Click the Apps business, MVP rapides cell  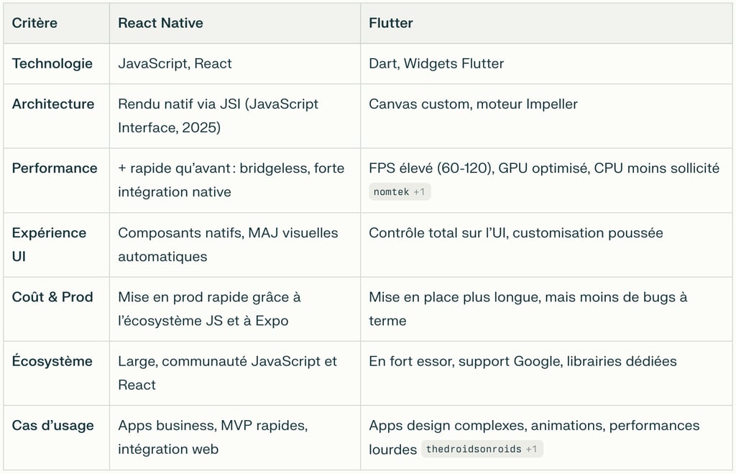tap(213, 437)
